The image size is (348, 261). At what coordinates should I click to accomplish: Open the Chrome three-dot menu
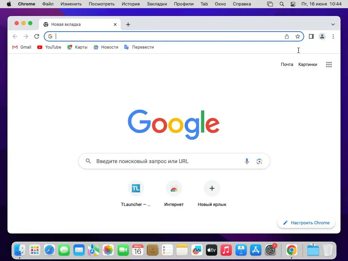click(x=333, y=36)
